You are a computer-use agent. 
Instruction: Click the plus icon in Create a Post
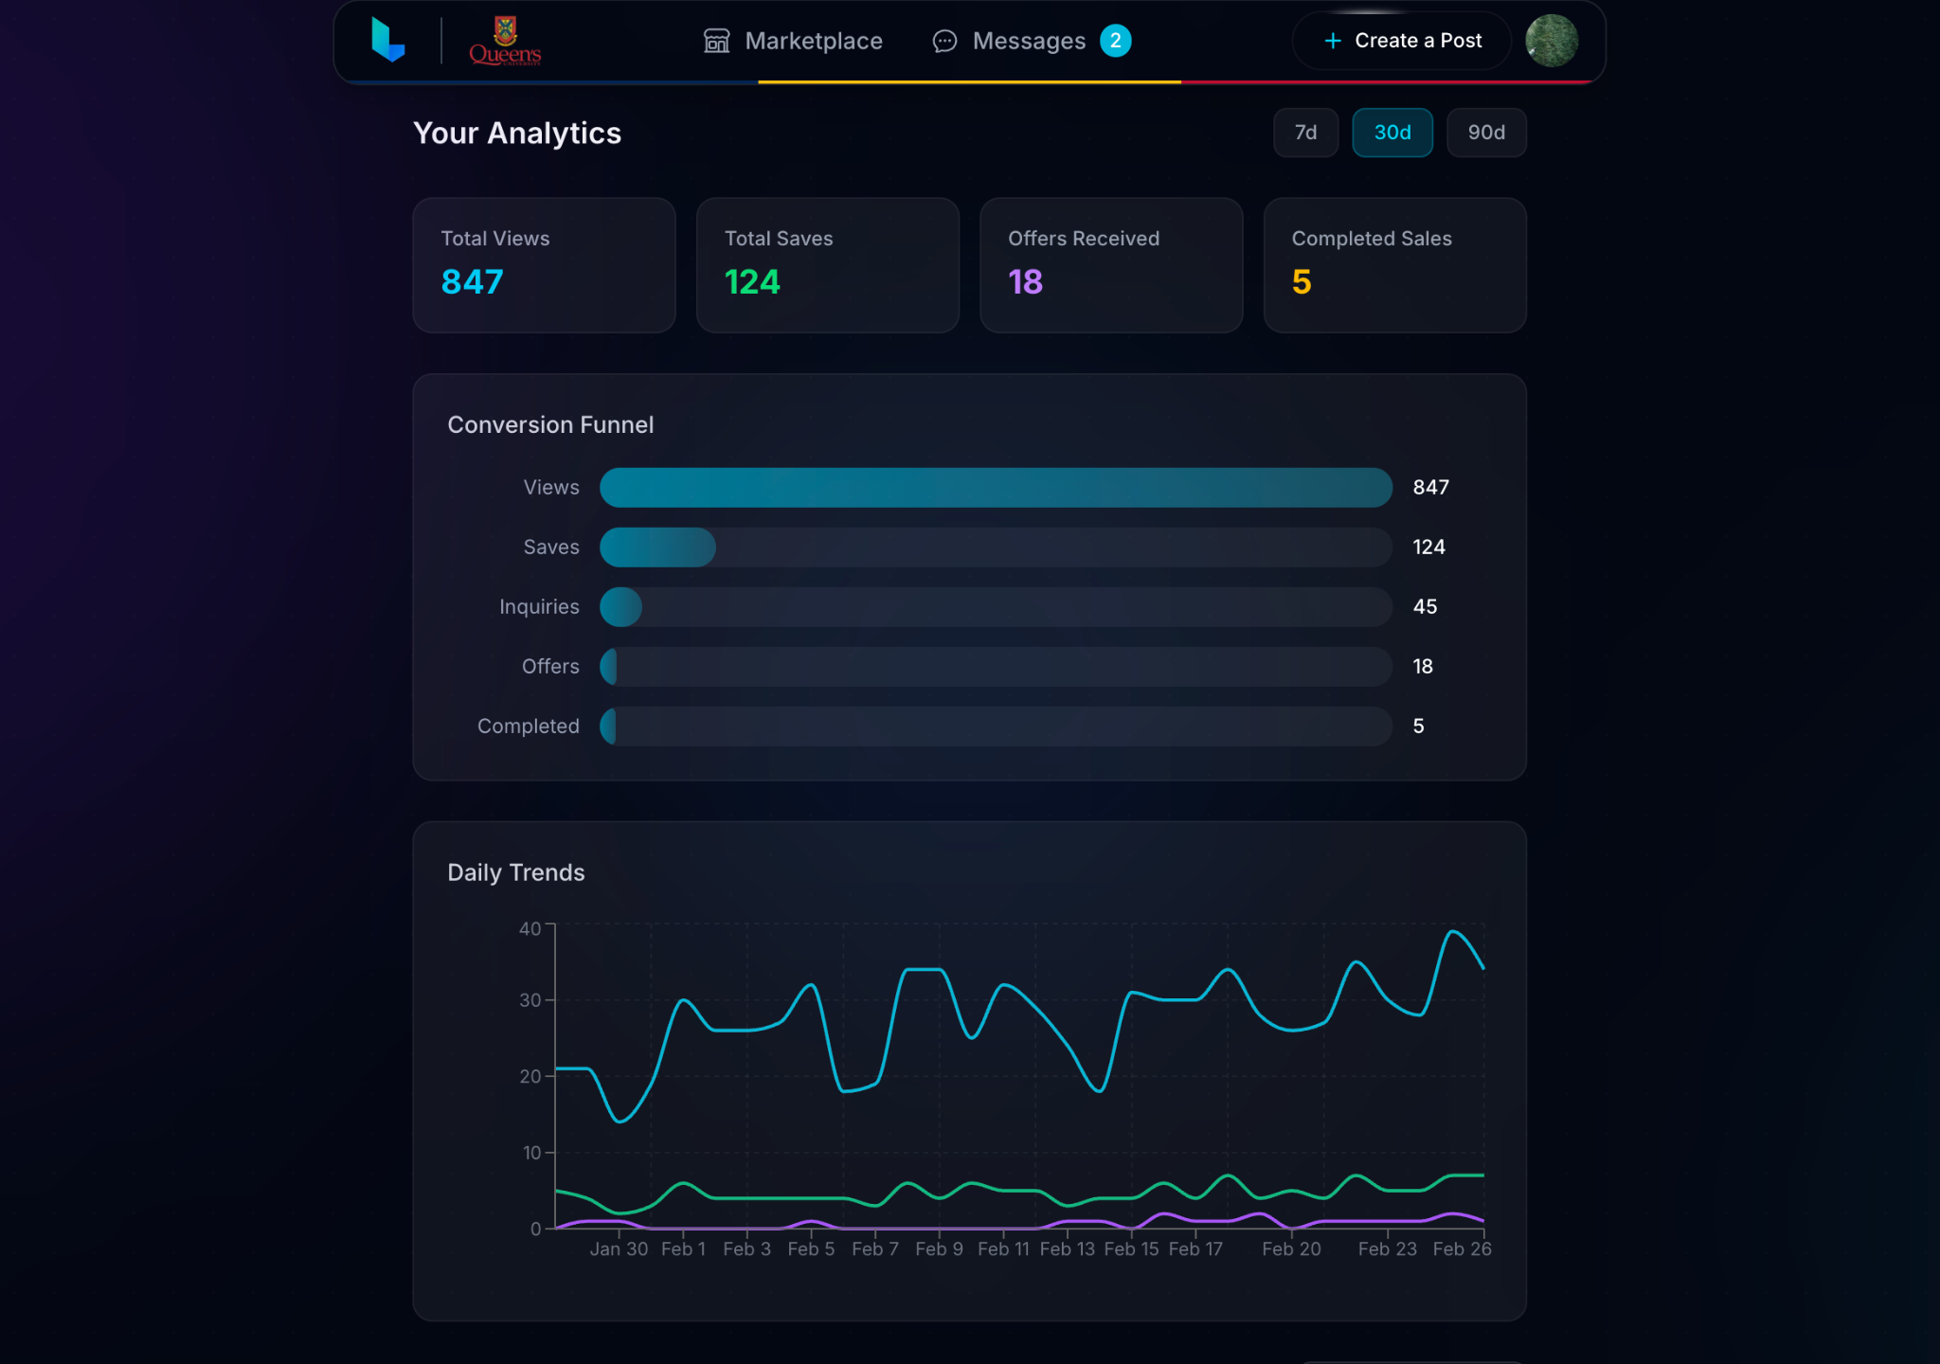[1332, 41]
